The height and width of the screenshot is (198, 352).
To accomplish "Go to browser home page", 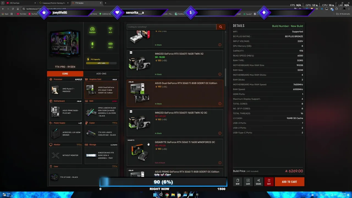I will [18, 9].
